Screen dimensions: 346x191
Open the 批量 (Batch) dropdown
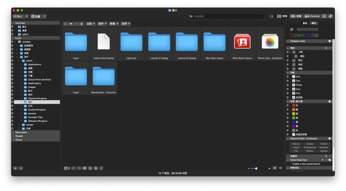point(38,16)
